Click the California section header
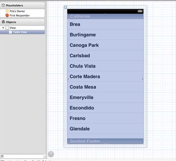The image size is (176, 161). click(105, 17)
